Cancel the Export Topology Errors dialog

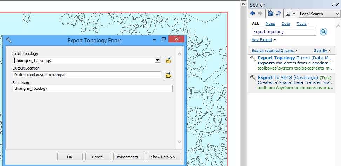click(x=98, y=157)
